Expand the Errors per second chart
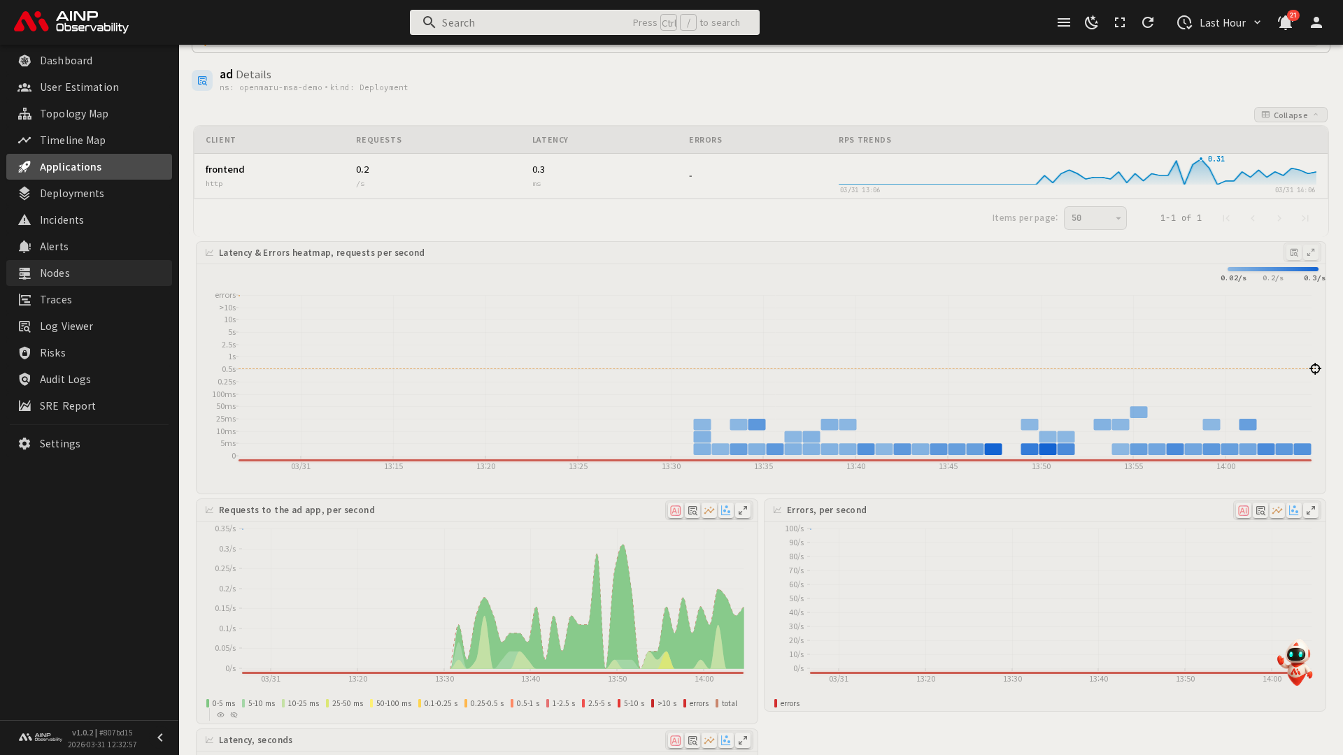The height and width of the screenshot is (755, 1343). coord(1311,511)
